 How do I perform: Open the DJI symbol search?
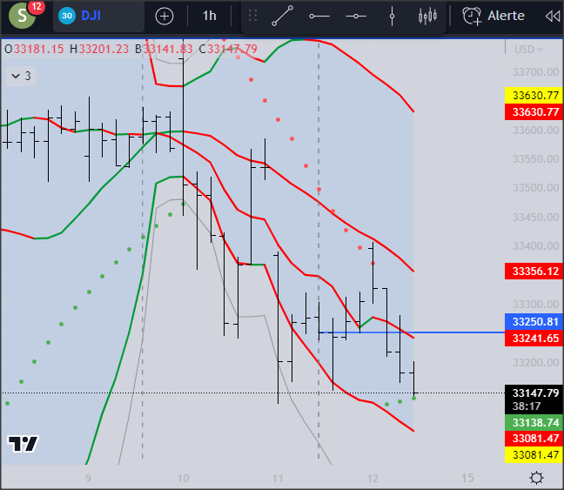coord(98,16)
